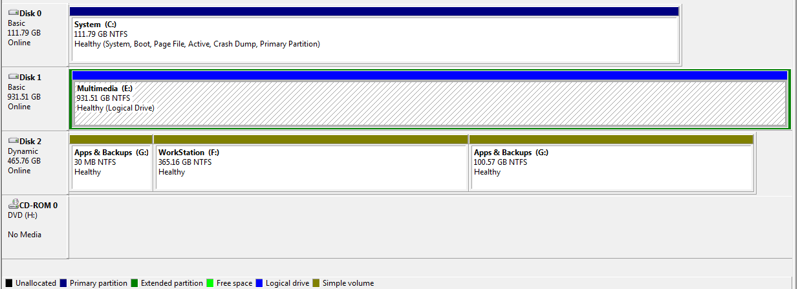This screenshot has height=289, width=798.
Task: Select the System (C:) partition
Action: point(375,40)
